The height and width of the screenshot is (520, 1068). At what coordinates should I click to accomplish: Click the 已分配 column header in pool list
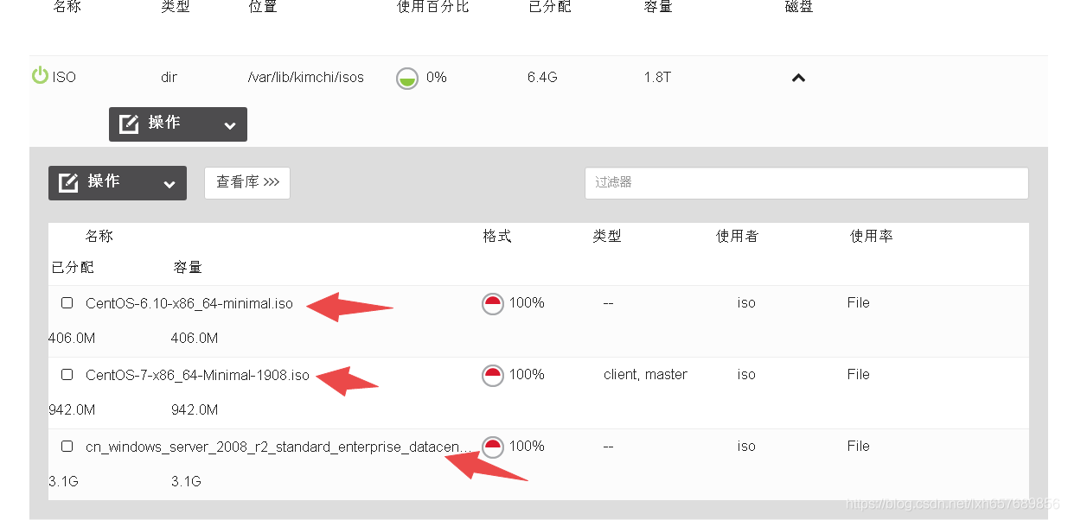click(x=550, y=7)
